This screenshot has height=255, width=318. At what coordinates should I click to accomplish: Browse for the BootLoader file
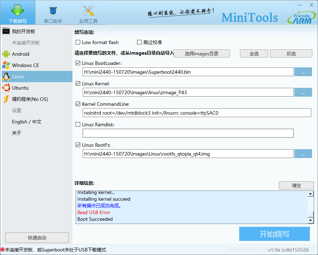(303, 72)
